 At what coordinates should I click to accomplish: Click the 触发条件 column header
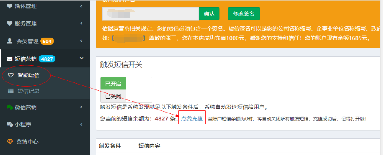point(110,146)
